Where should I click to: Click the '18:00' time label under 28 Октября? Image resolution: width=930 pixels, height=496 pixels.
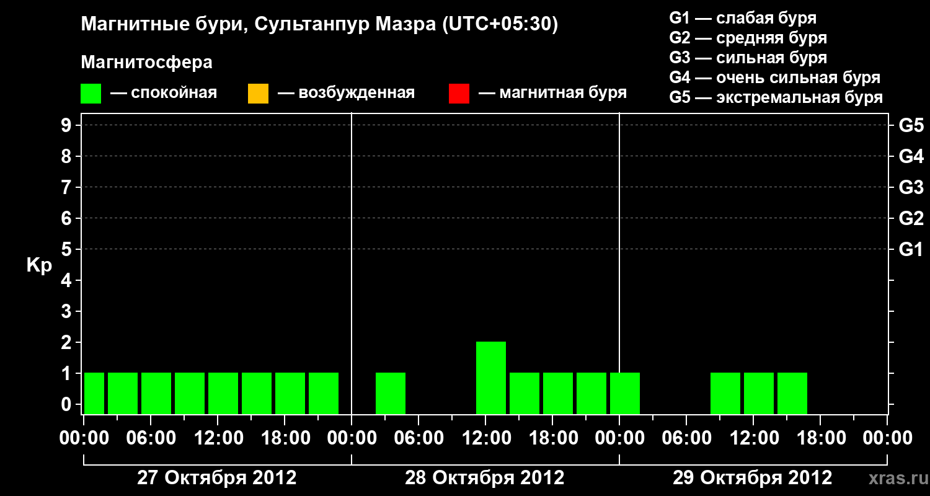click(552, 438)
